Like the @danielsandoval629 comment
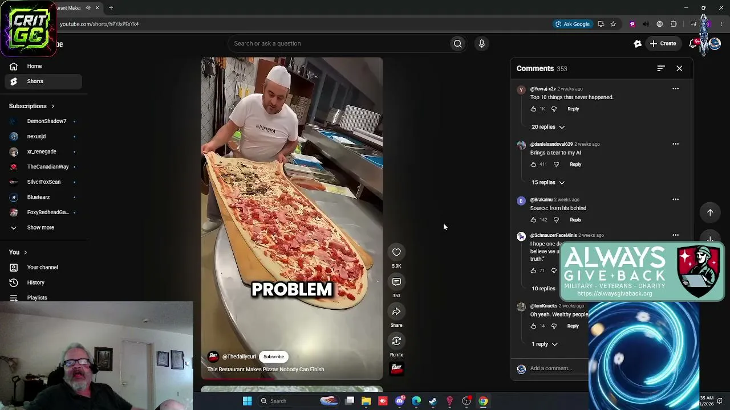This screenshot has height=410, width=730. [533, 165]
